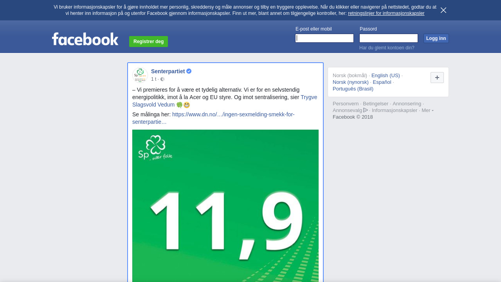Expand the Mer footer dropdown
Screen dimensions: 501x282
pyautogui.click(x=427, y=110)
